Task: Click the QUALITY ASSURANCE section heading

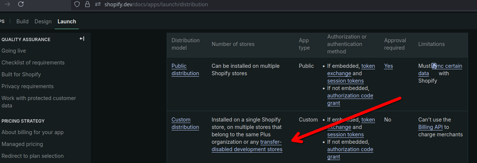Action: point(26,39)
